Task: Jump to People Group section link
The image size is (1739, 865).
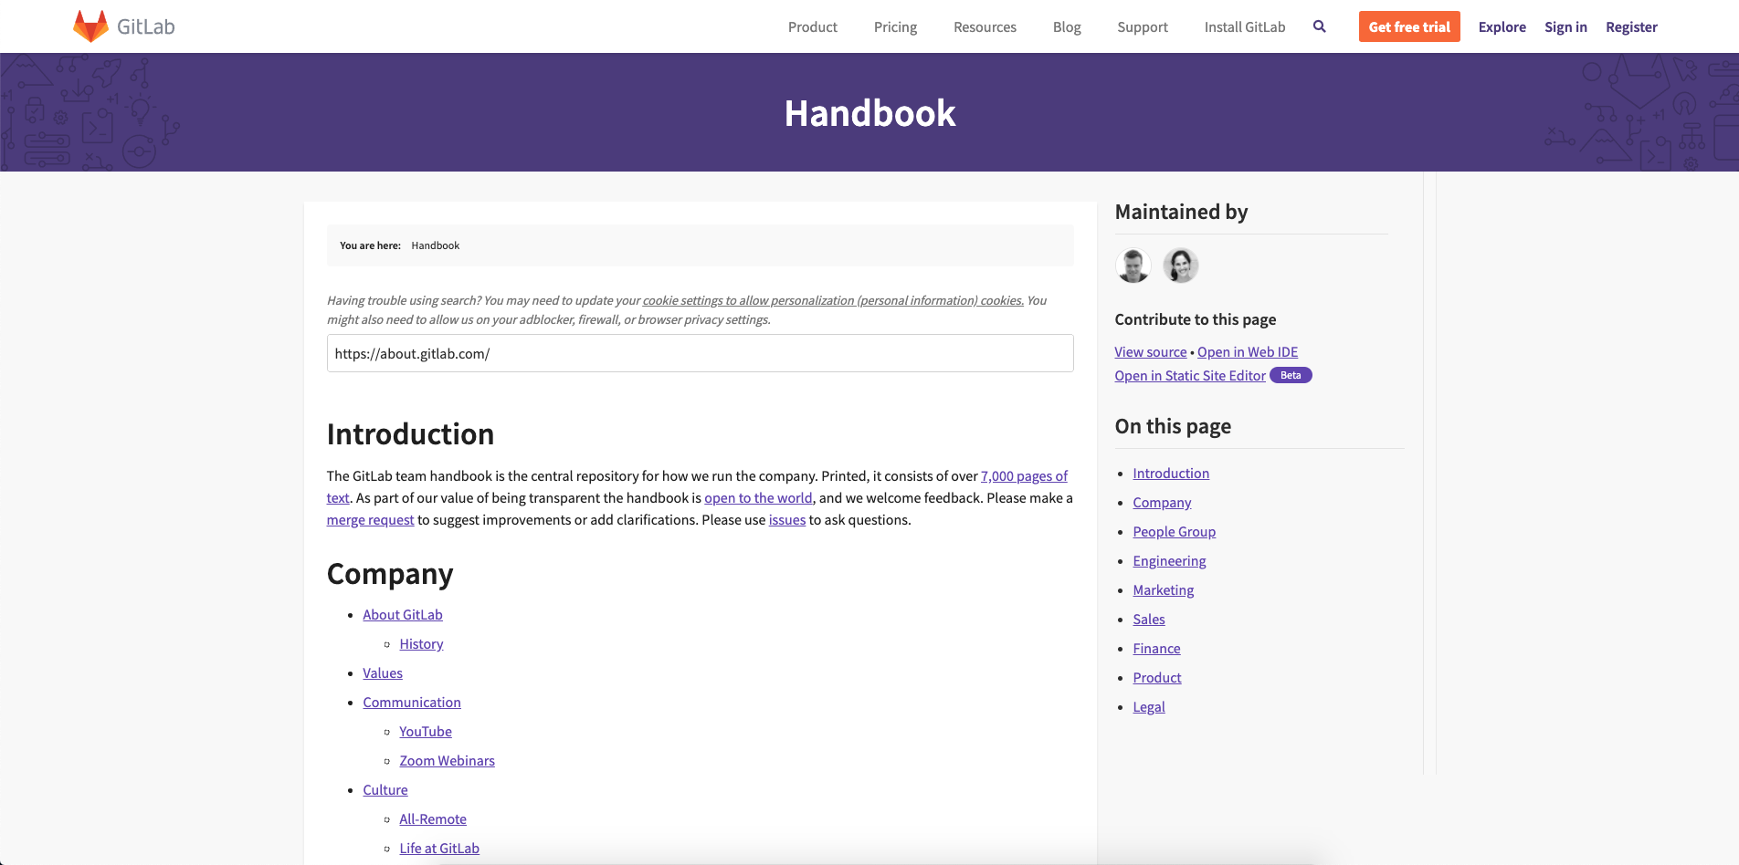Action: pyautogui.click(x=1175, y=532)
